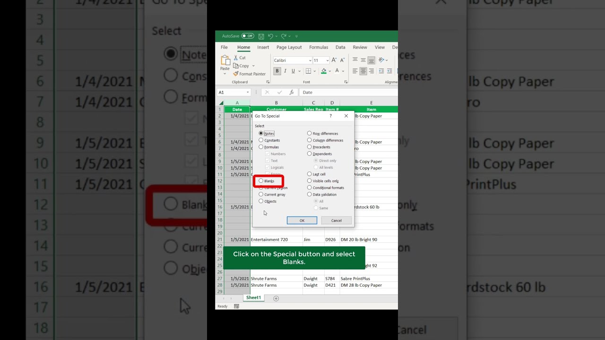Go to the Formulas tab
605x340 pixels.
click(319, 47)
